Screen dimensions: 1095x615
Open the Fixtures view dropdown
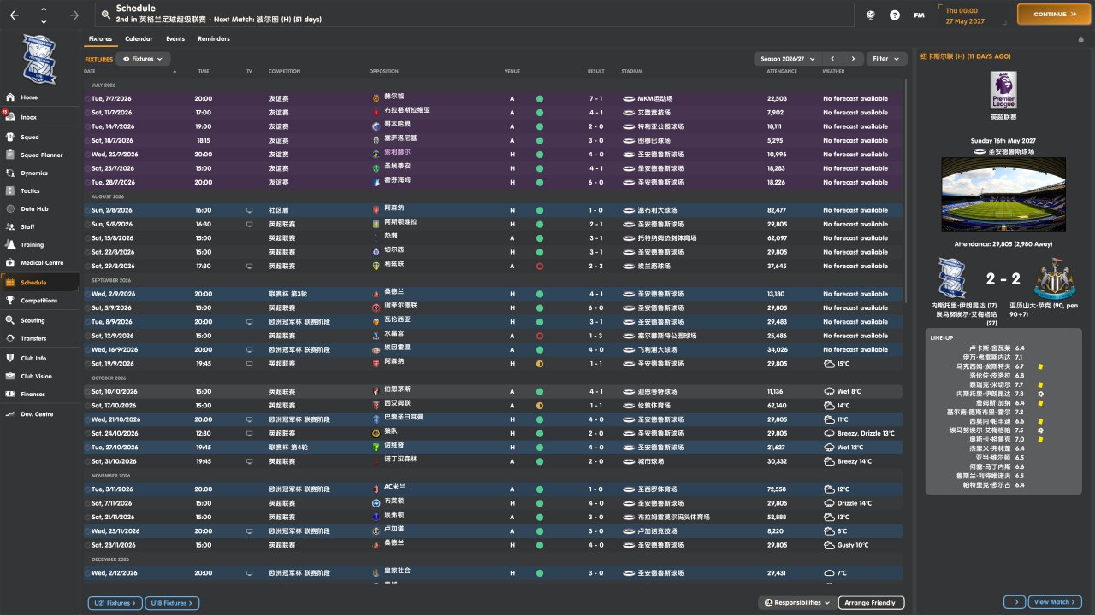(143, 59)
